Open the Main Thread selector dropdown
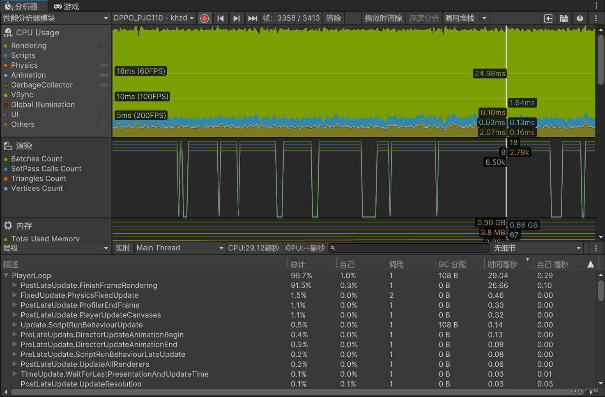The width and height of the screenshot is (605, 397). coord(180,248)
